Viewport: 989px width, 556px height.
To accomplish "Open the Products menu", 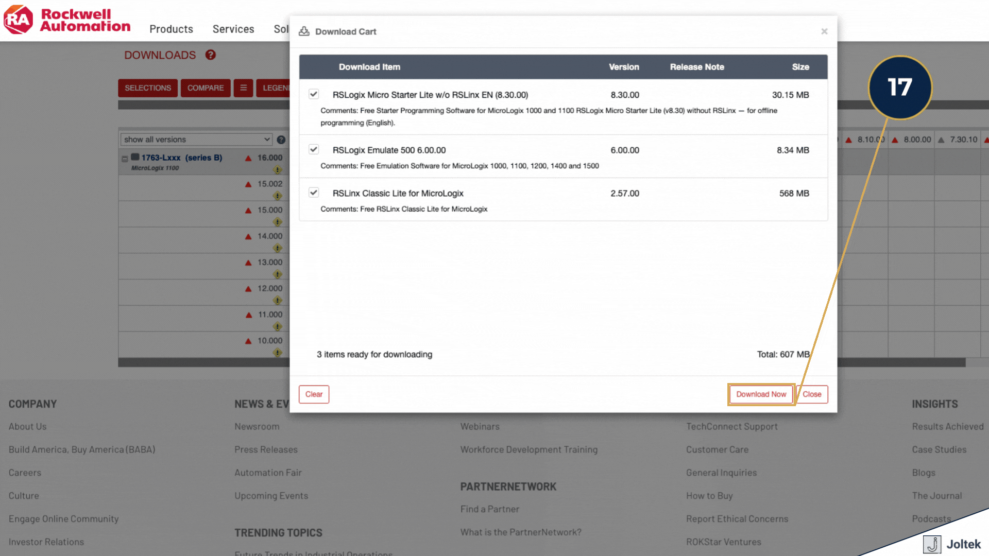I will coord(171,29).
